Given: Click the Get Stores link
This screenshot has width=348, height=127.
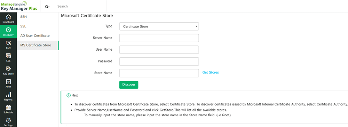Looking at the screenshot, I should pyautogui.click(x=211, y=73).
